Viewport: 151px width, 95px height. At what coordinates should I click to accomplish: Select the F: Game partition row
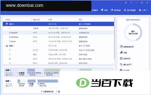pyautogui.click(x=58, y=41)
